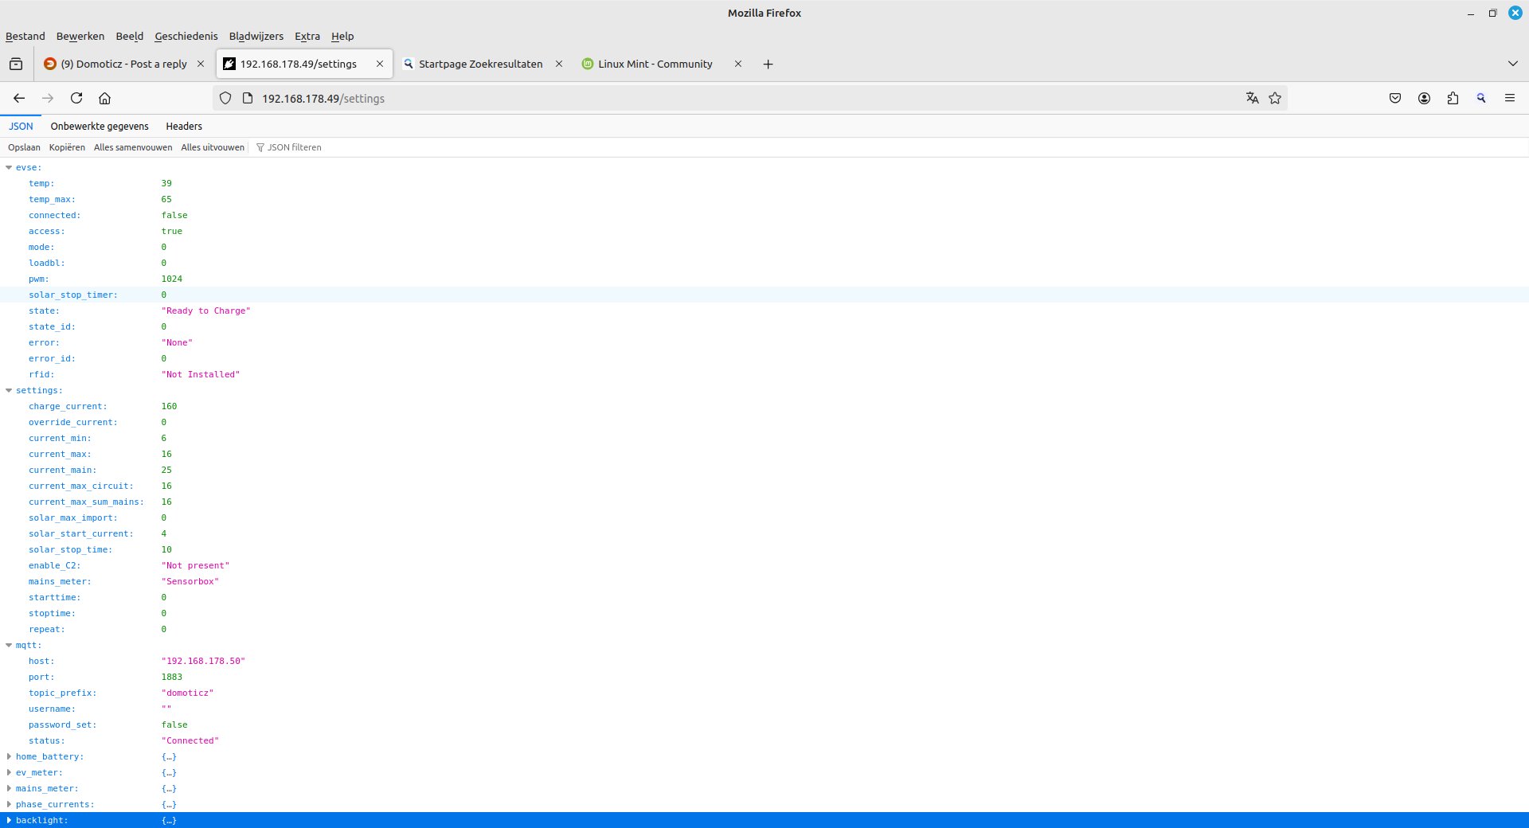Select the mqtt status "Connected" value
The height and width of the screenshot is (828, 1529).
click(190, 740)
